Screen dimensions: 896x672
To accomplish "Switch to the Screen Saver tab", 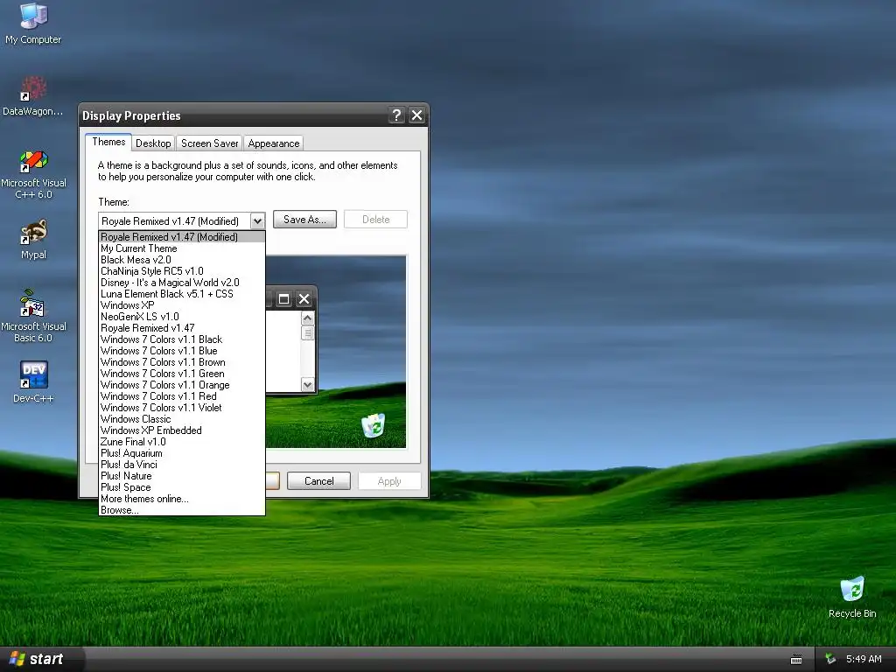I will point(209,143).
